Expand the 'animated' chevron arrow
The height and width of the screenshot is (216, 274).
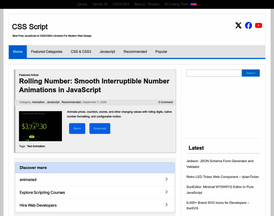click(166, 179)
